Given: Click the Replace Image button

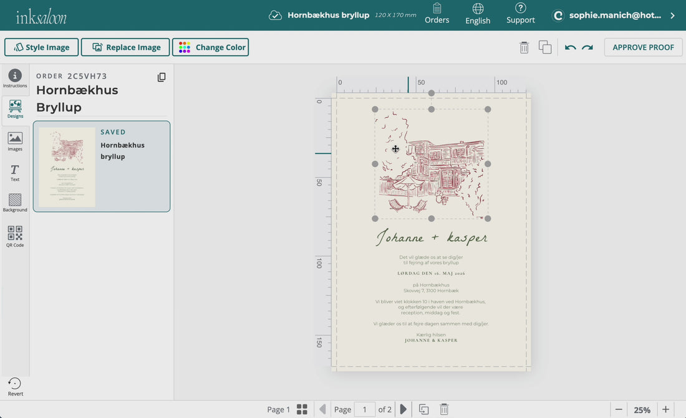Looking at the screenshot, I should 125,47.
